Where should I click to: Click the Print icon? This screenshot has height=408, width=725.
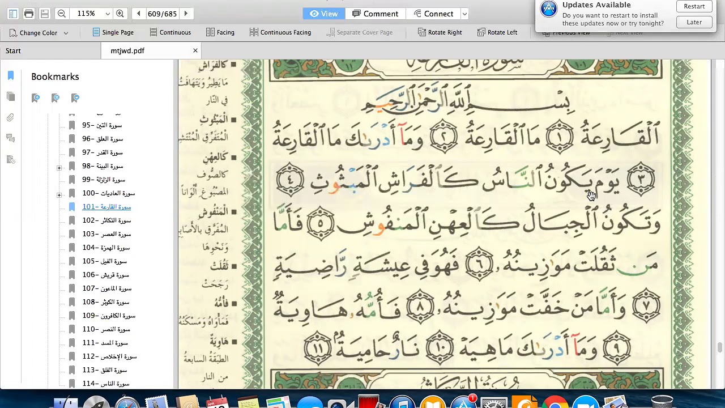tap(29, 14)
